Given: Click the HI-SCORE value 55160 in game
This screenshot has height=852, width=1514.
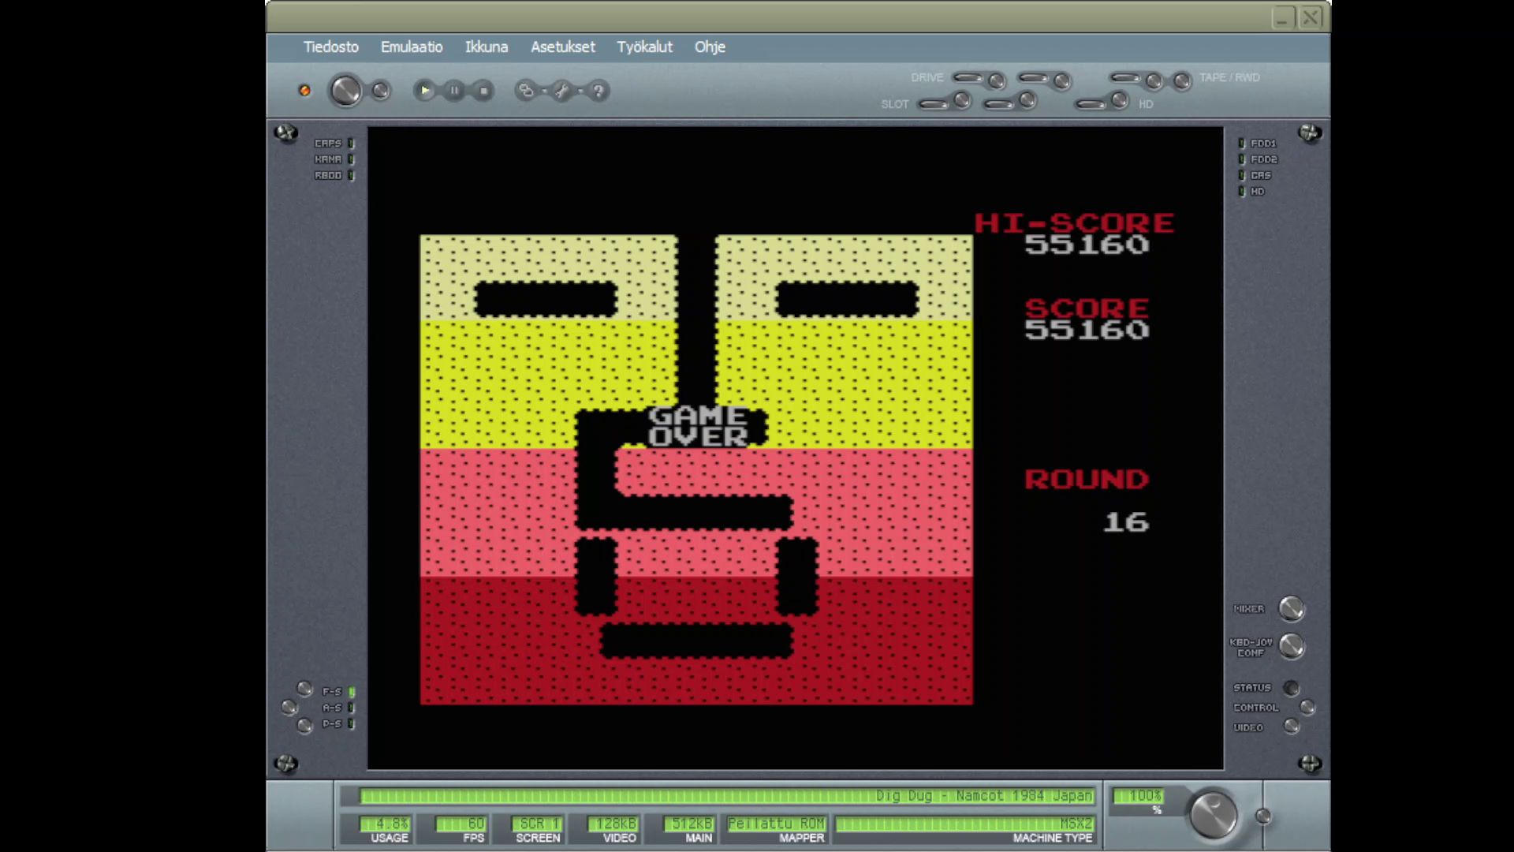Looking at the screenshot, I should coord(1087,245).
